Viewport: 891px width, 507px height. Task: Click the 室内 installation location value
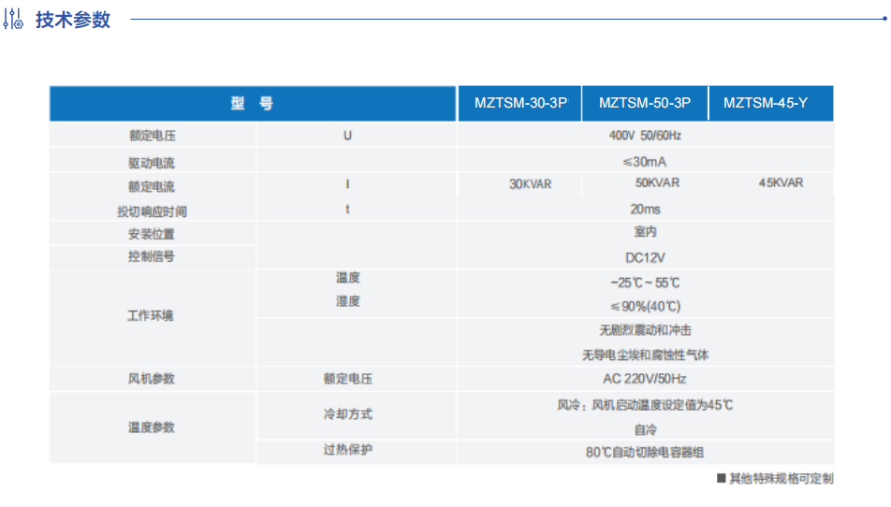[645, 233]
